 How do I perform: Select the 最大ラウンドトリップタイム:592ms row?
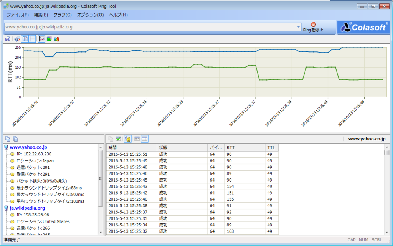(50, 195)
